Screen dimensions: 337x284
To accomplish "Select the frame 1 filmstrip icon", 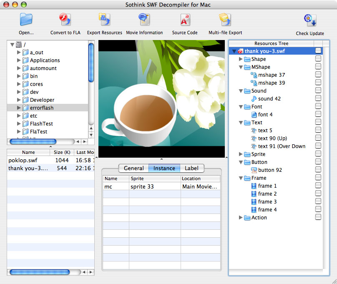I will pyautogui.click(x=254, y=186).
